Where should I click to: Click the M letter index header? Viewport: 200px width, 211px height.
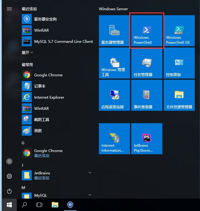[x=23, y=188]
